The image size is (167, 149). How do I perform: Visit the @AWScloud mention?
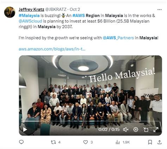[30, 21]
